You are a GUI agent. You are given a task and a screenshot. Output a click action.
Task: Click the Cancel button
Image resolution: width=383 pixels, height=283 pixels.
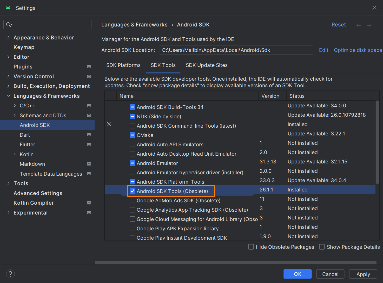pos(330,274)
